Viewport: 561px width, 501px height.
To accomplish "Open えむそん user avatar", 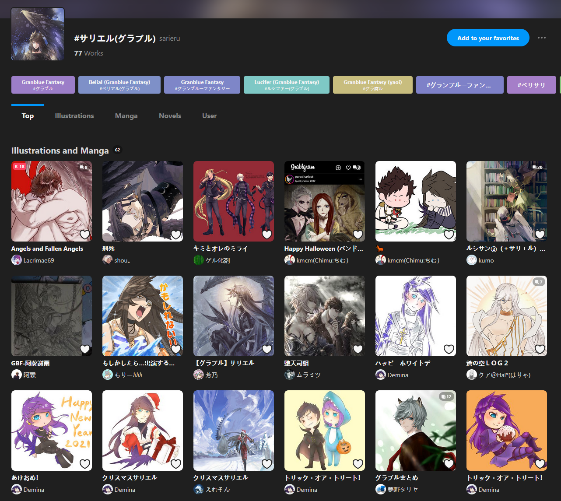I will tap(199, 490).
